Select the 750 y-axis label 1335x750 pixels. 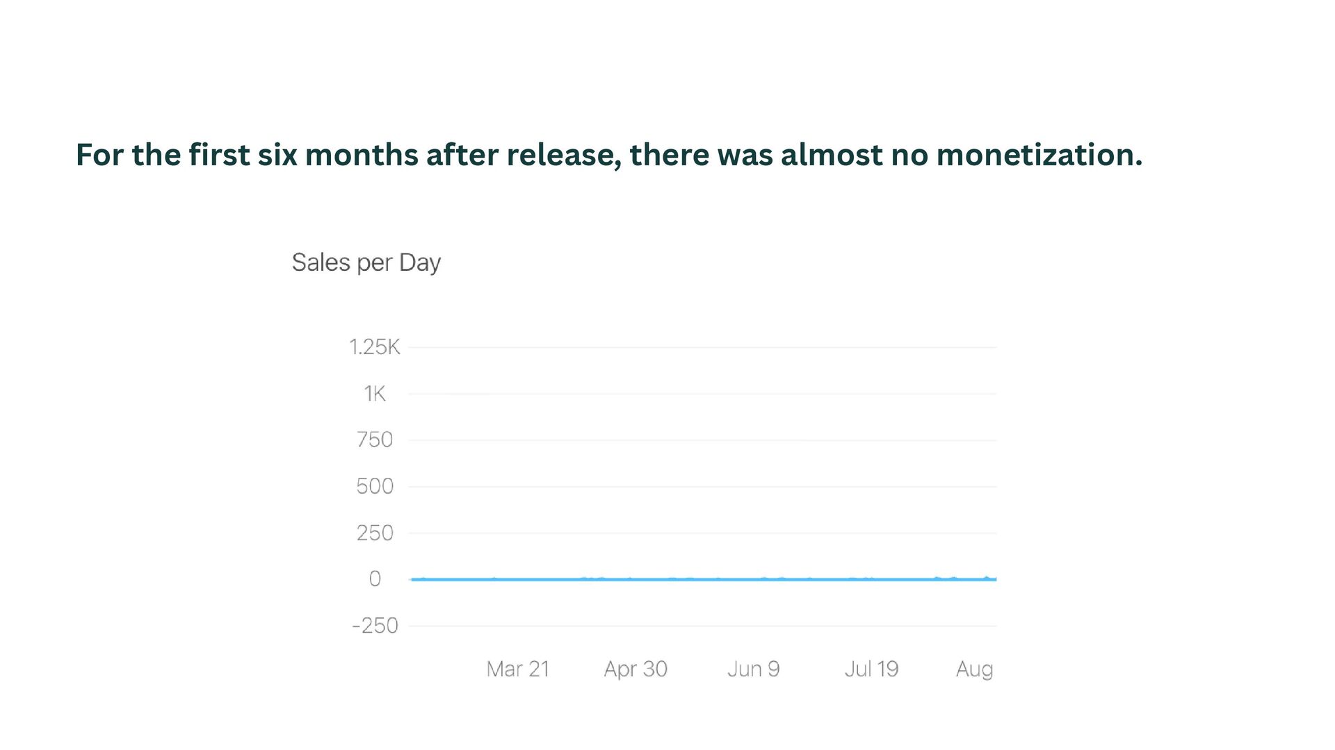pyautogui.click(x=374, y=440)
